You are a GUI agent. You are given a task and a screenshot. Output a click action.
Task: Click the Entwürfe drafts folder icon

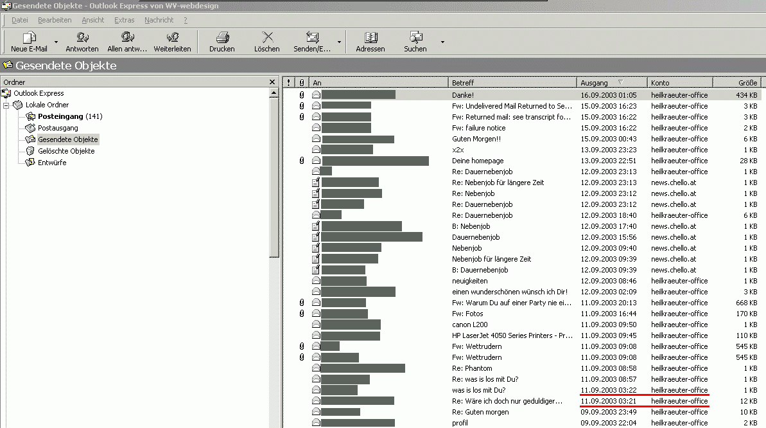pyautogui.click(x=30, y=163)
